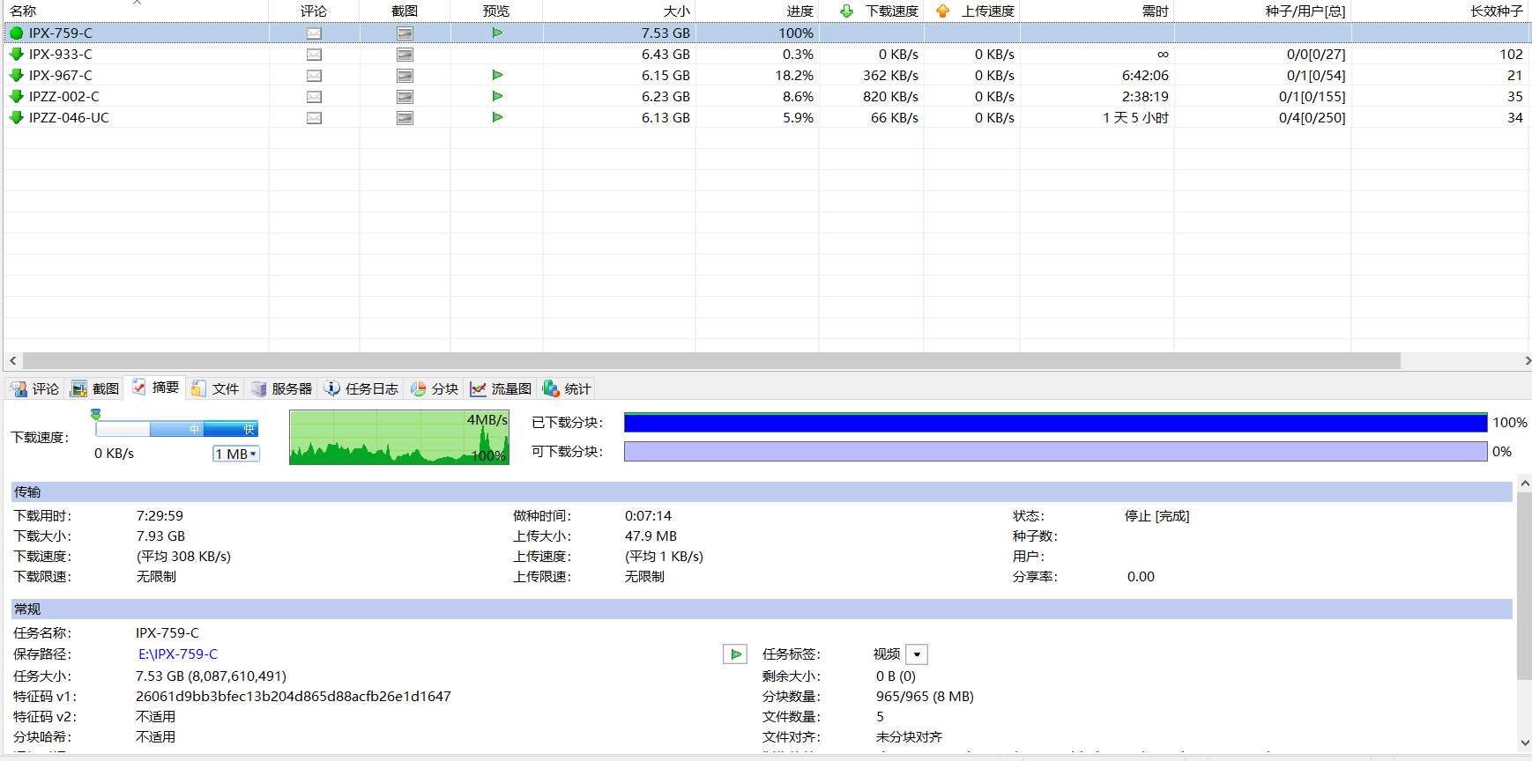Viewport: 1532px width, 761px height.
Task: Switch to the 服务器 tab
Action: pyautogui.click(x=282, y=388)
